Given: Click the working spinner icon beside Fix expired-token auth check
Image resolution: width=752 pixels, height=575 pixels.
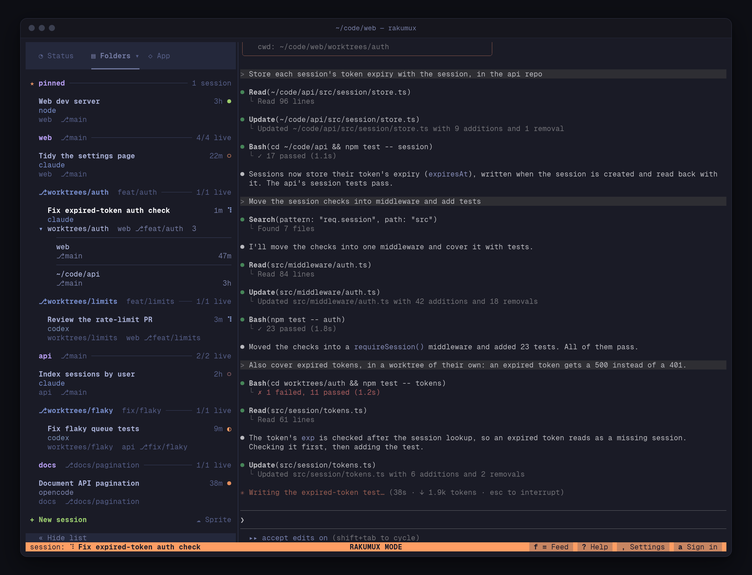Looking at the screenshot, I should point(230,210).
